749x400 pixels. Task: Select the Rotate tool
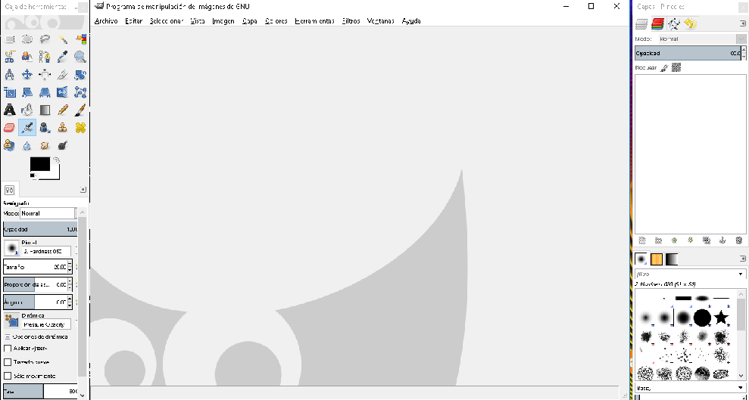80,74
